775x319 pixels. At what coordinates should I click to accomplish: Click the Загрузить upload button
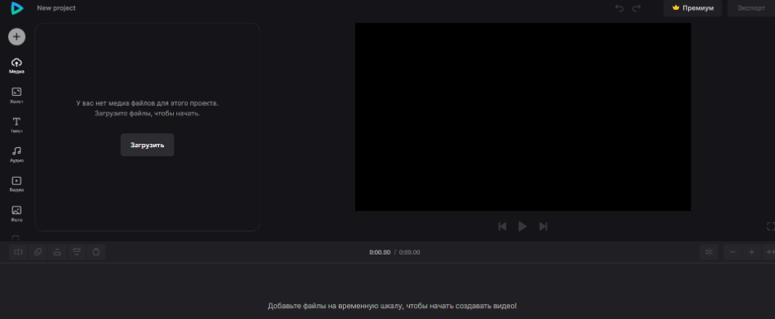147,145
